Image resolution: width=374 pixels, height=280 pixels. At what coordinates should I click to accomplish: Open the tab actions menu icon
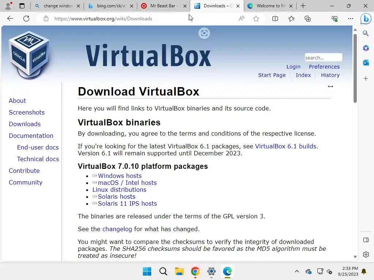point(22,6)
